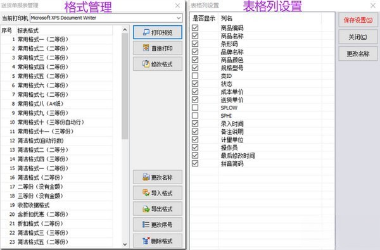Select format row 简洁格式(自动行数)

pyautogui.click(x=57, y=141)
